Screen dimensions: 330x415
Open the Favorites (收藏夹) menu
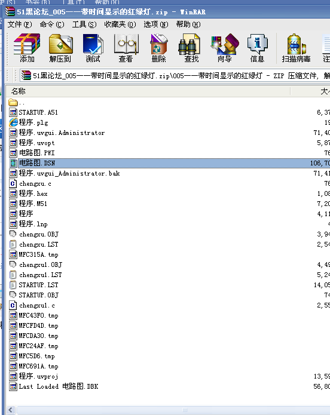[x=120, y=24]
